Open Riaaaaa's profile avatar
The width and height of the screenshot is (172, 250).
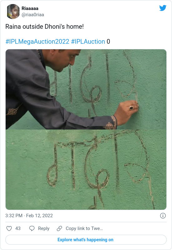tap(13, 12)
